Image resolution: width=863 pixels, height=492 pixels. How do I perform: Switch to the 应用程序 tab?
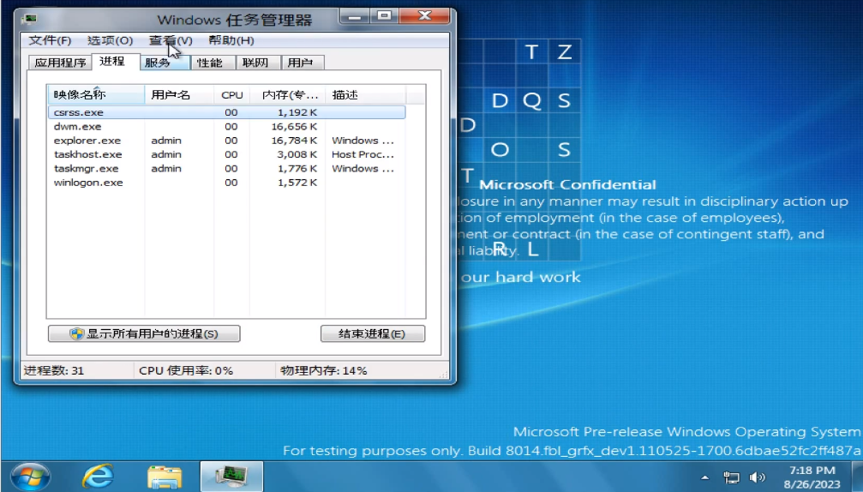tap(60, 63)
